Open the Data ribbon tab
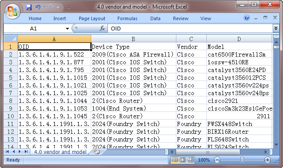283x168 pixels. [x=155, y=18]
